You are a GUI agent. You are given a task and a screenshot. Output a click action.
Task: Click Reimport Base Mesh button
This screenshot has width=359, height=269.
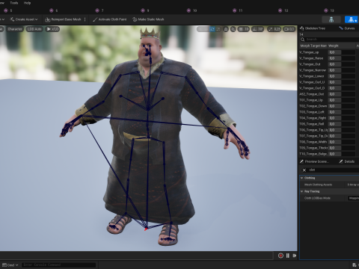(x=63, y=19)
